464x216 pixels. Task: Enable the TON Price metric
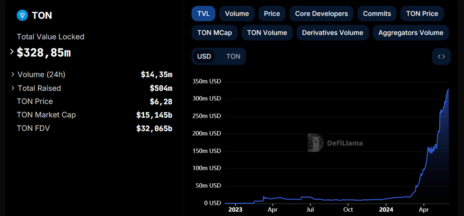422,13
